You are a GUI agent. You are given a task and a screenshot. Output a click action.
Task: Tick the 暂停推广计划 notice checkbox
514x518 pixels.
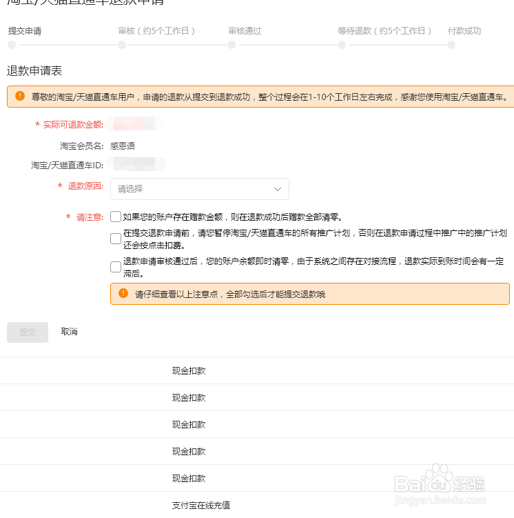click(116, 239)
